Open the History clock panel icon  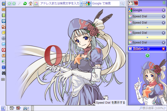4,62
